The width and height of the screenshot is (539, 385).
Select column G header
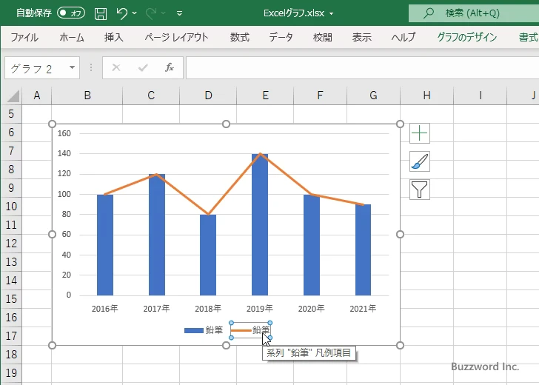pos(373,96)
